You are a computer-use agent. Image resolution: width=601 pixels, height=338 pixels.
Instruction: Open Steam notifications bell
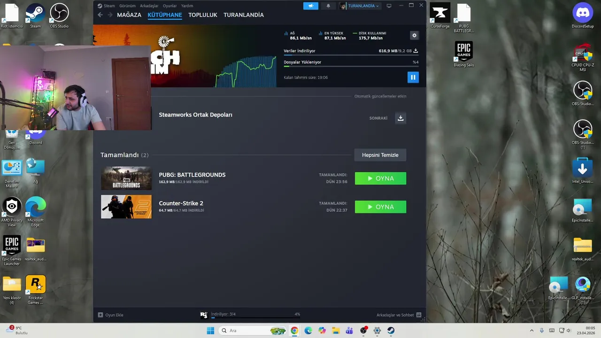[328, 6]
